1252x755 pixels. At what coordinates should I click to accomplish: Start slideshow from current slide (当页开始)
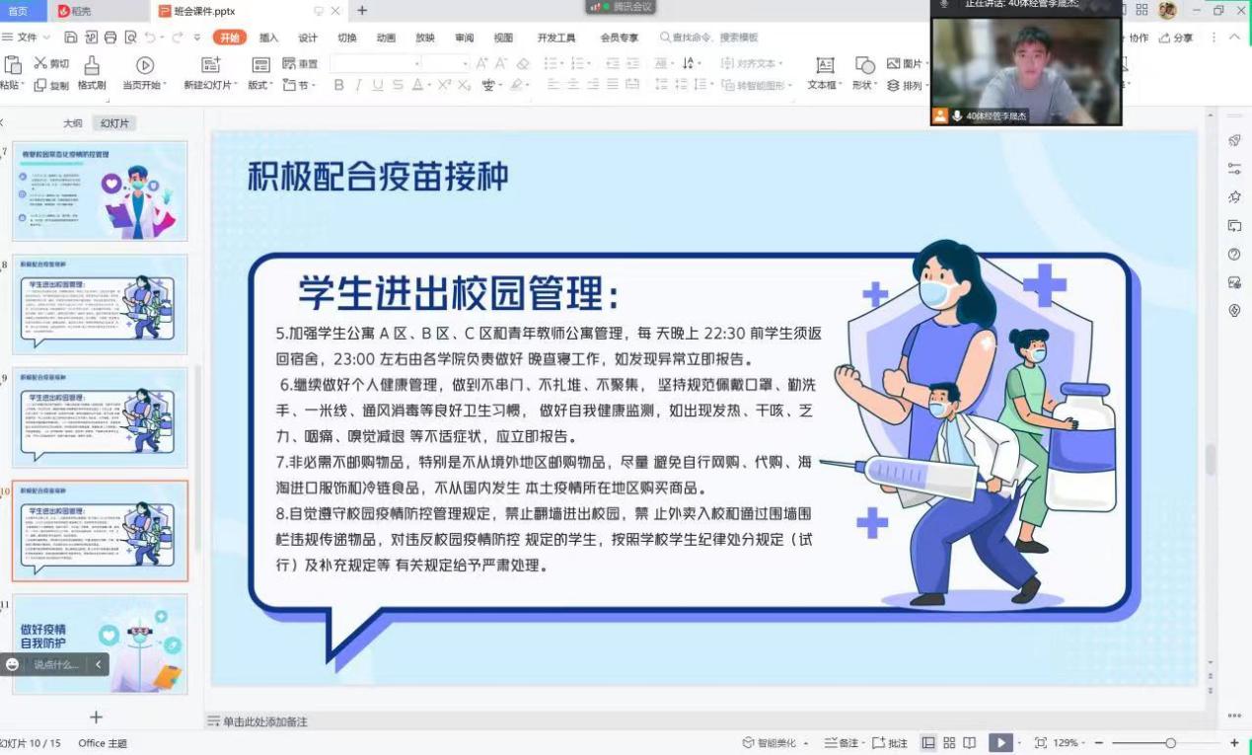tap(145, 66)
